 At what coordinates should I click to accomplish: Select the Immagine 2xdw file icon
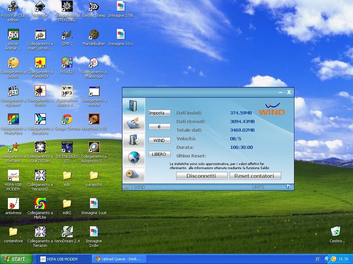click(x=94, y=237)
